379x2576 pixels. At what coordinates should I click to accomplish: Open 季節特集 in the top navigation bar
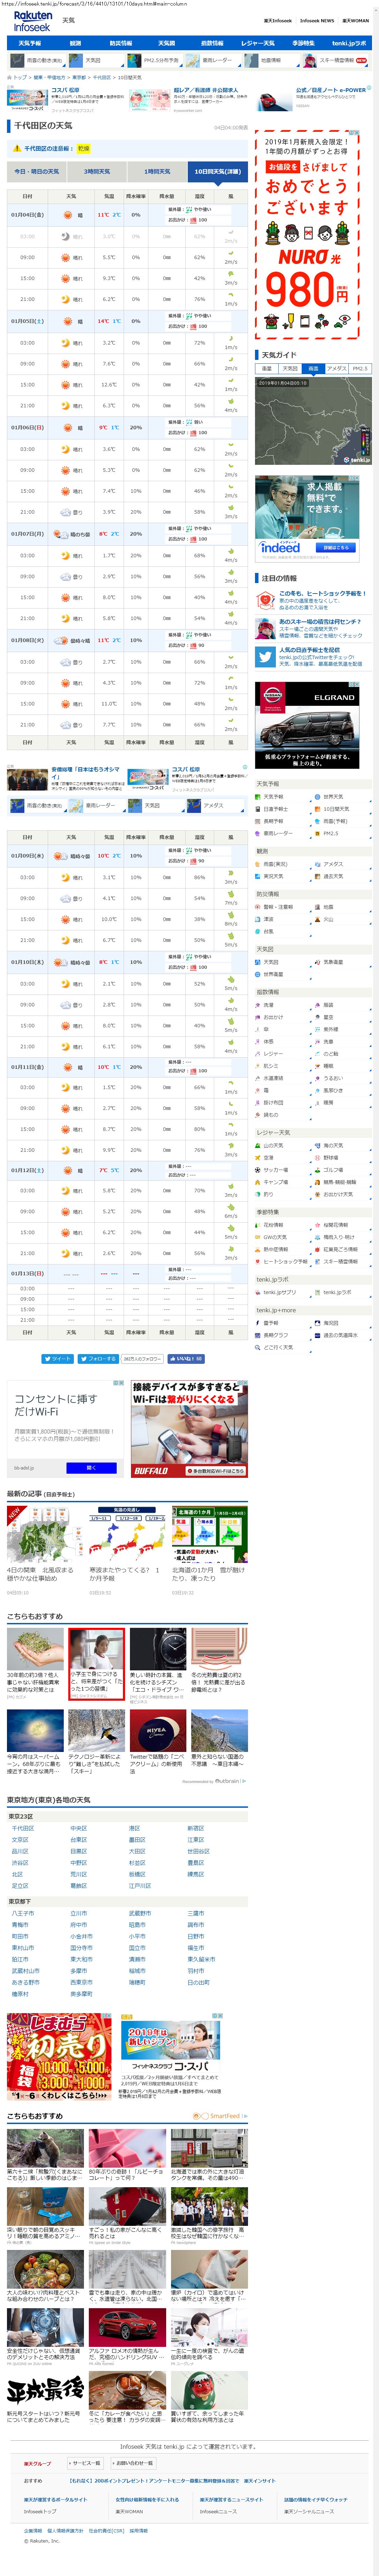coord(303,44)
